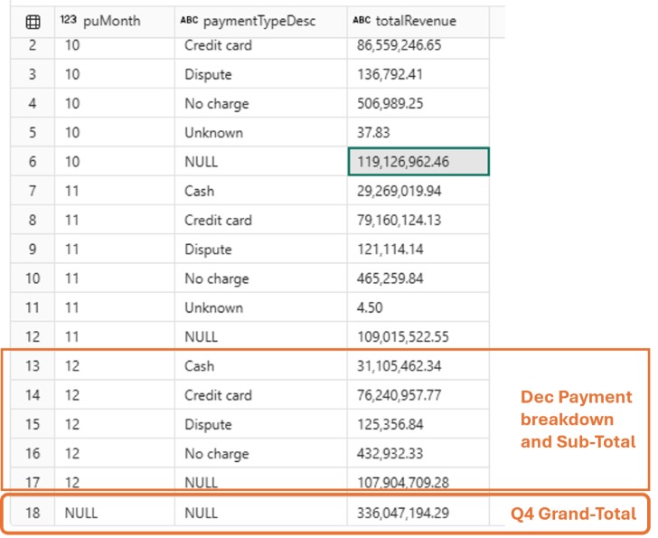Click the value 109,015,522.55
658x538 pixels.
(x=402, y=336)
